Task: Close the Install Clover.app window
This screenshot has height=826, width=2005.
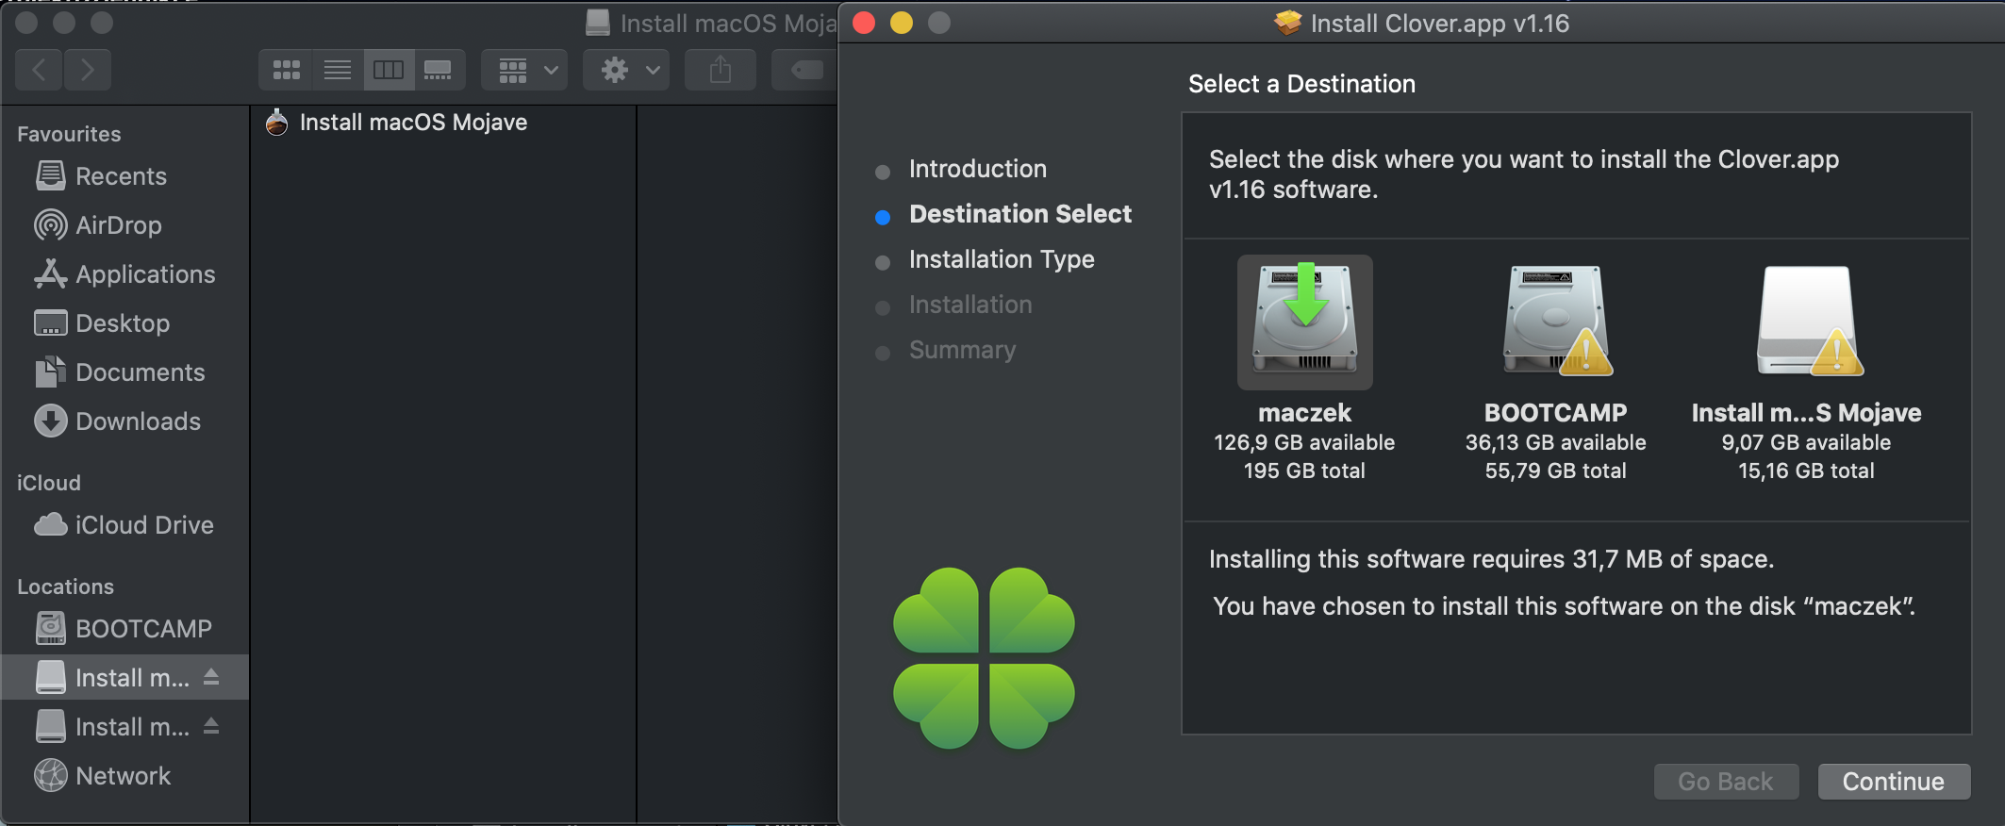Action: pyautogui.click(x=864, y=23)
